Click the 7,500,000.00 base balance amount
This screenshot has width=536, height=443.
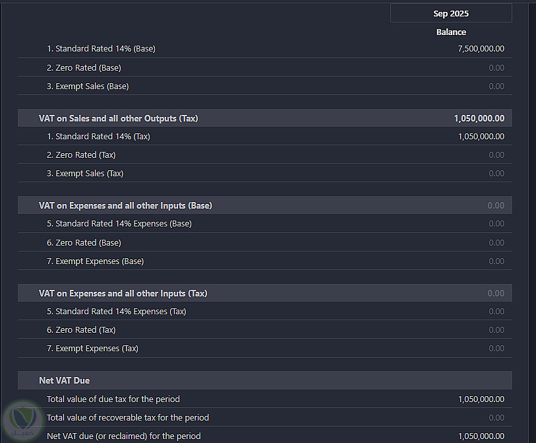481,49
